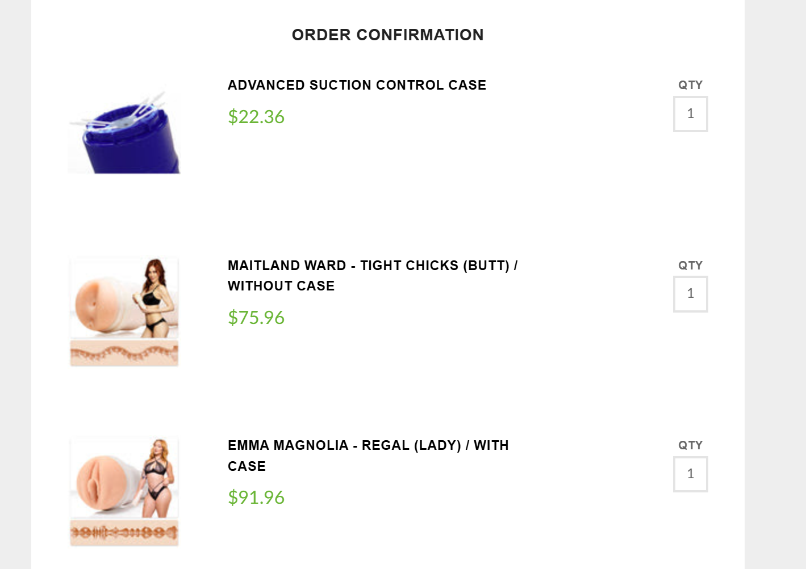Click the $75.96 price
The image size is (806, 569).
pyautogui.click(x=256, y=318)
